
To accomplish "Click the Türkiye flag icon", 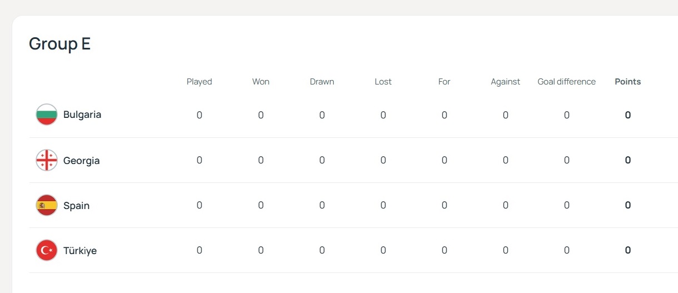I will [47, 250].
